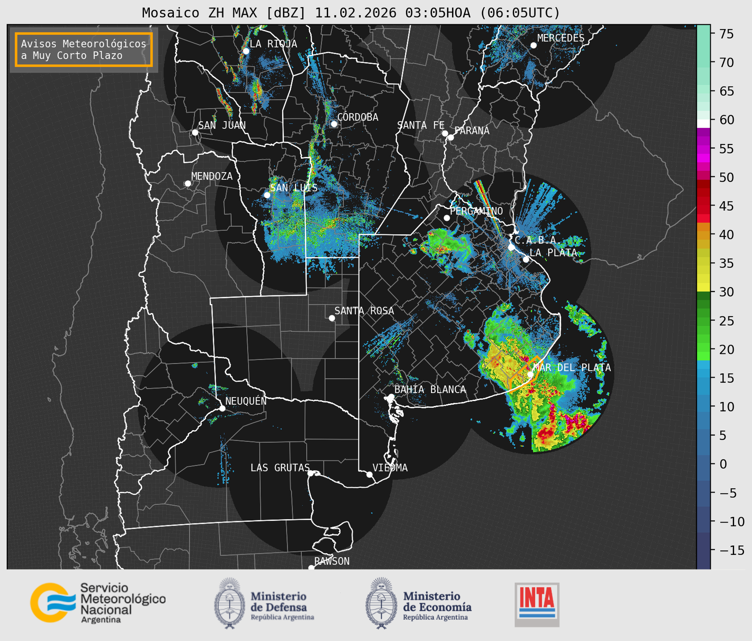Viewport: 752px width, 641px height.
Task: Select the SAN LUIS label
Action: 294,188
